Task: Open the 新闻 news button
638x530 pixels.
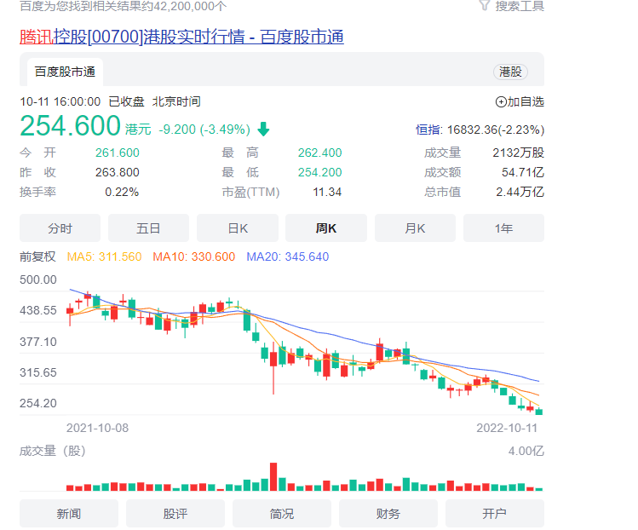Action: point(69,514)
